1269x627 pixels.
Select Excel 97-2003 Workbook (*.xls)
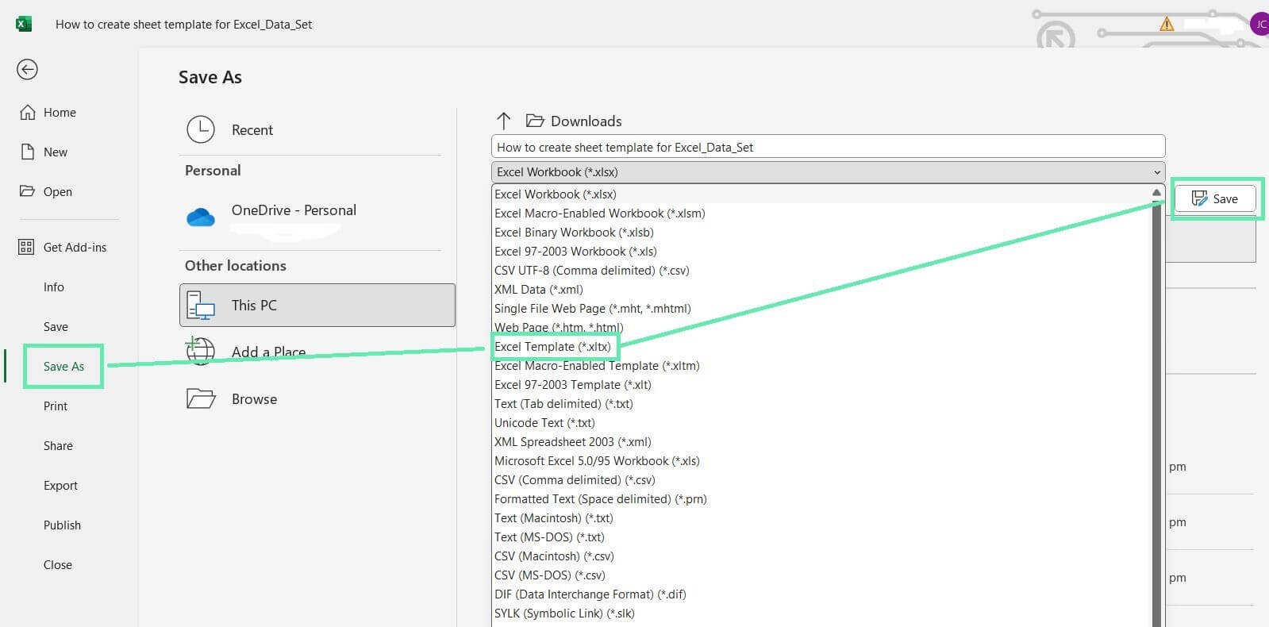[575, 252]
